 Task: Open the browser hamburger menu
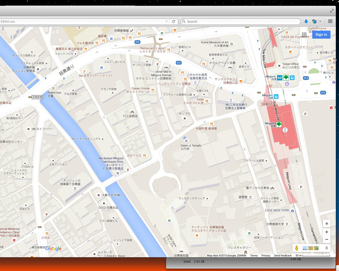coord(330,21)
